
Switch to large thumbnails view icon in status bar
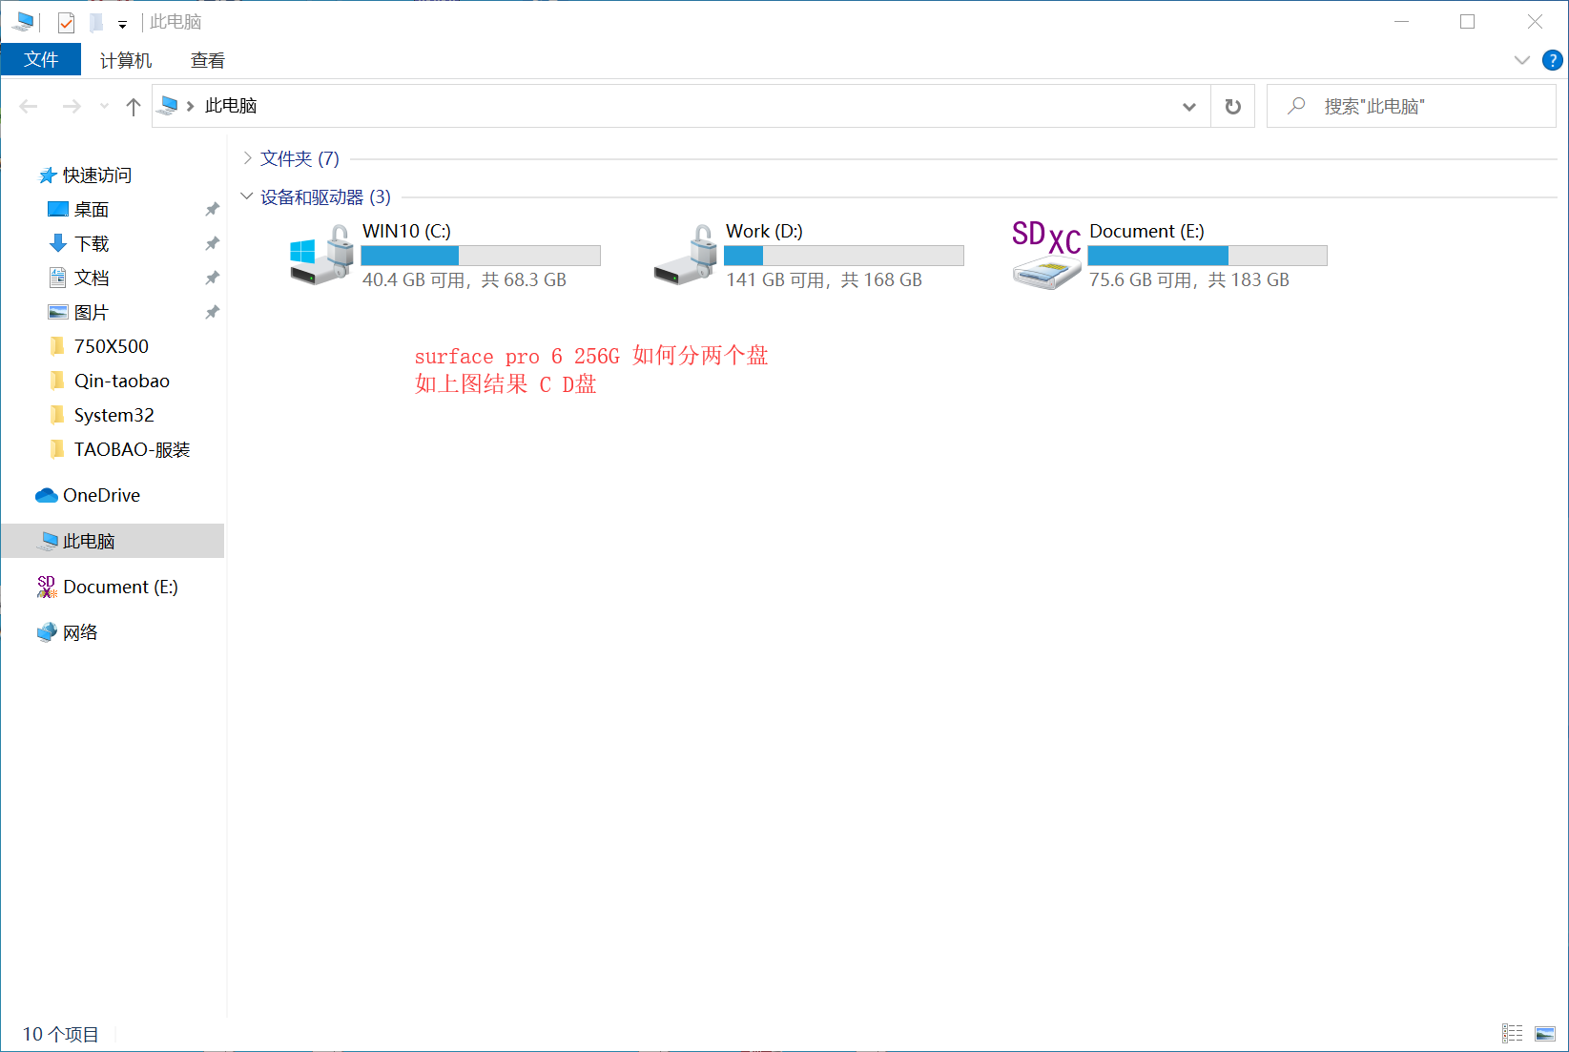[1544, 1034]
